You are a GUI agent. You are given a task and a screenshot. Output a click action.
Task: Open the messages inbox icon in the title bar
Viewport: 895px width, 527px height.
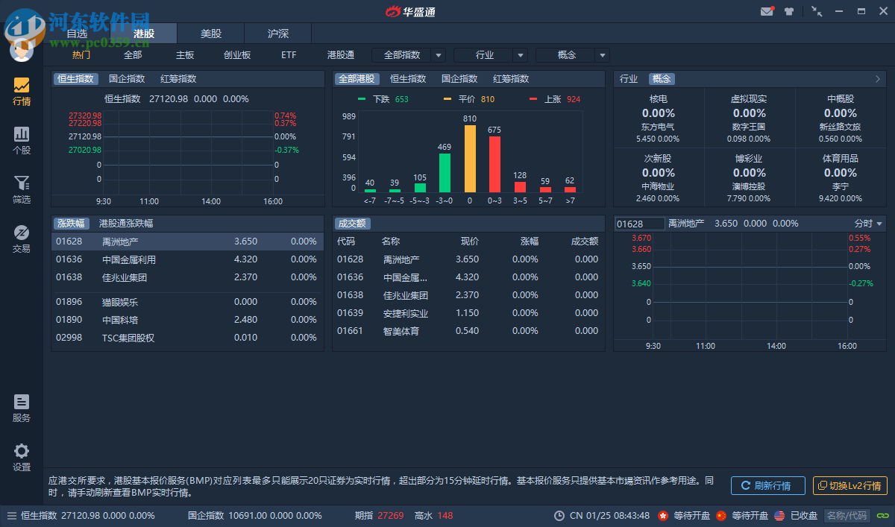[767, 11]
